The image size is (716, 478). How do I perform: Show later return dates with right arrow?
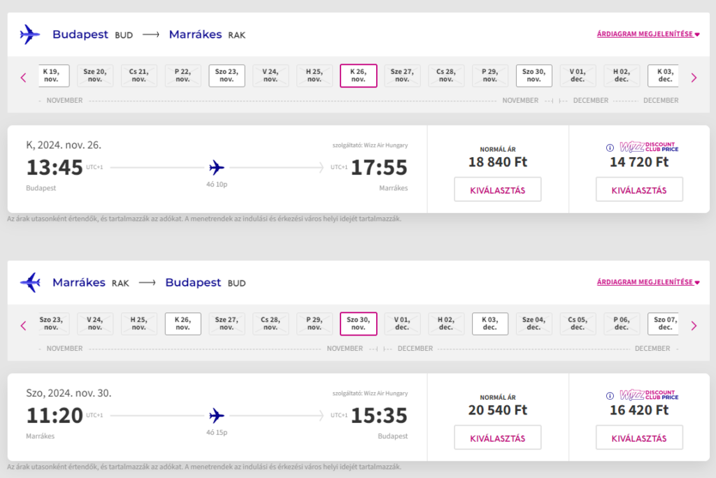point(694,326)
